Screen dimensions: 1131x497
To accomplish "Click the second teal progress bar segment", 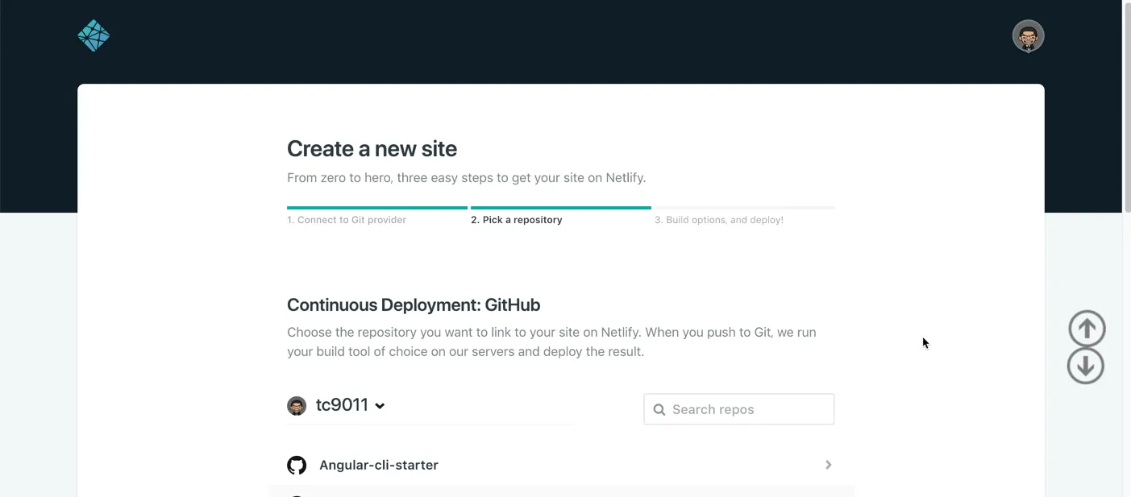I will (561, 208).
